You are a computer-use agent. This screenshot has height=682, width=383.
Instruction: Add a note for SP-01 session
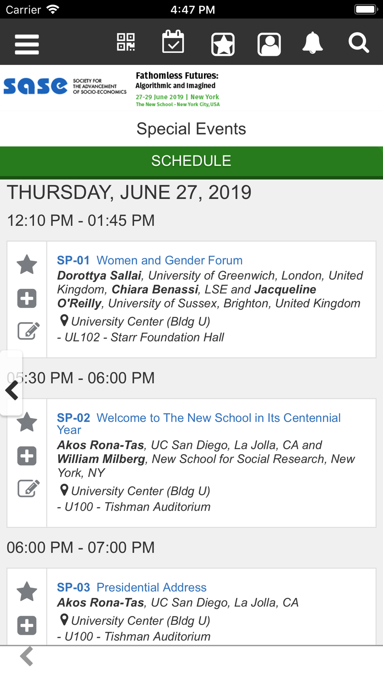(28, 331)
